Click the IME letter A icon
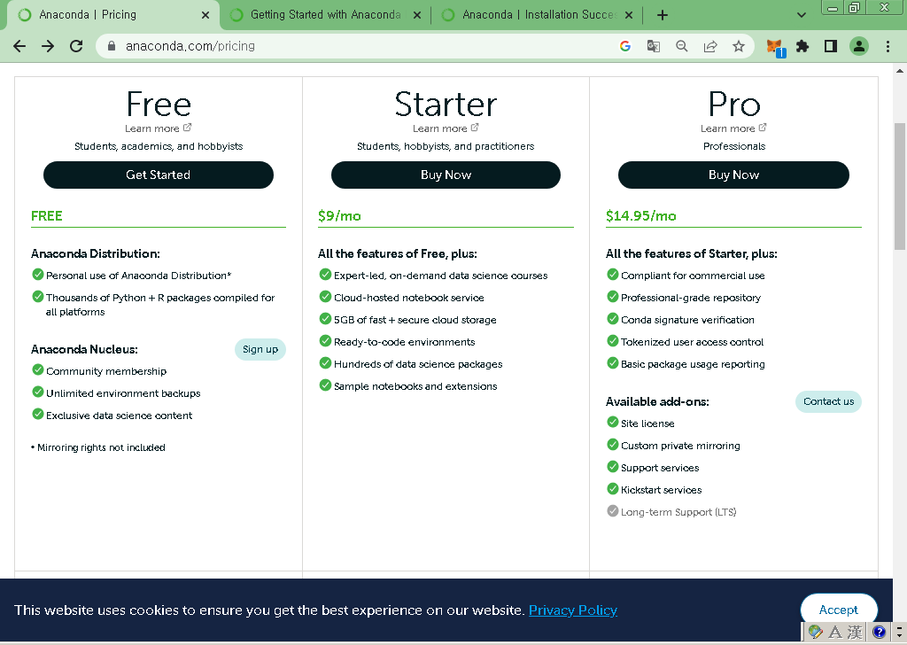This screenshot has height=645, width=907. (835, 632)
